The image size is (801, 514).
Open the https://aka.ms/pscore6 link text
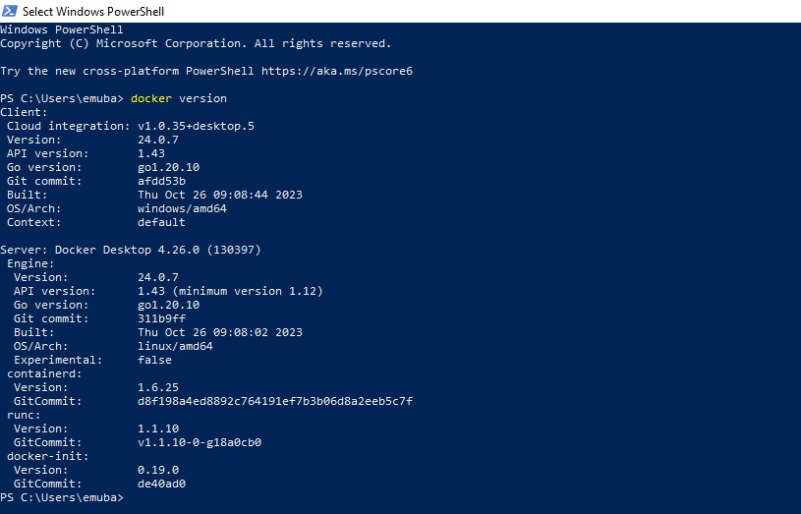[x=337, y=71]
